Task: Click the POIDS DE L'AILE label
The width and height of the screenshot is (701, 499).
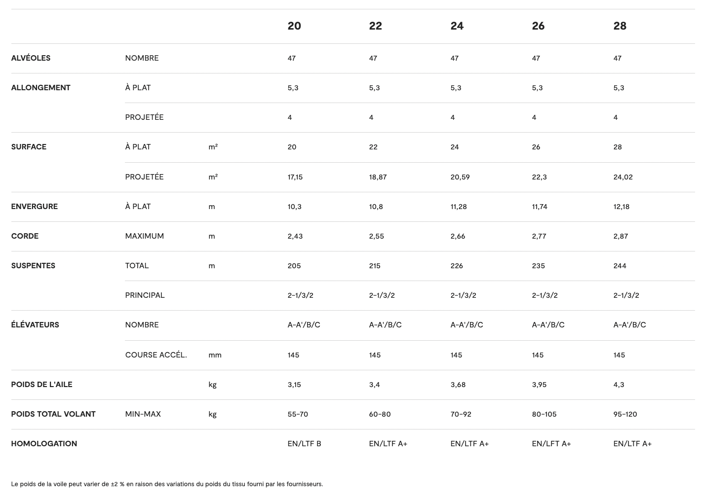Action: [41, 385]
